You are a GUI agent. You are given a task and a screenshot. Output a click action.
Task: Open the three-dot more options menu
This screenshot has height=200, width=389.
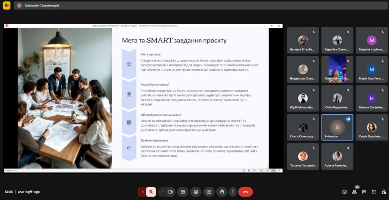(233, 192)
